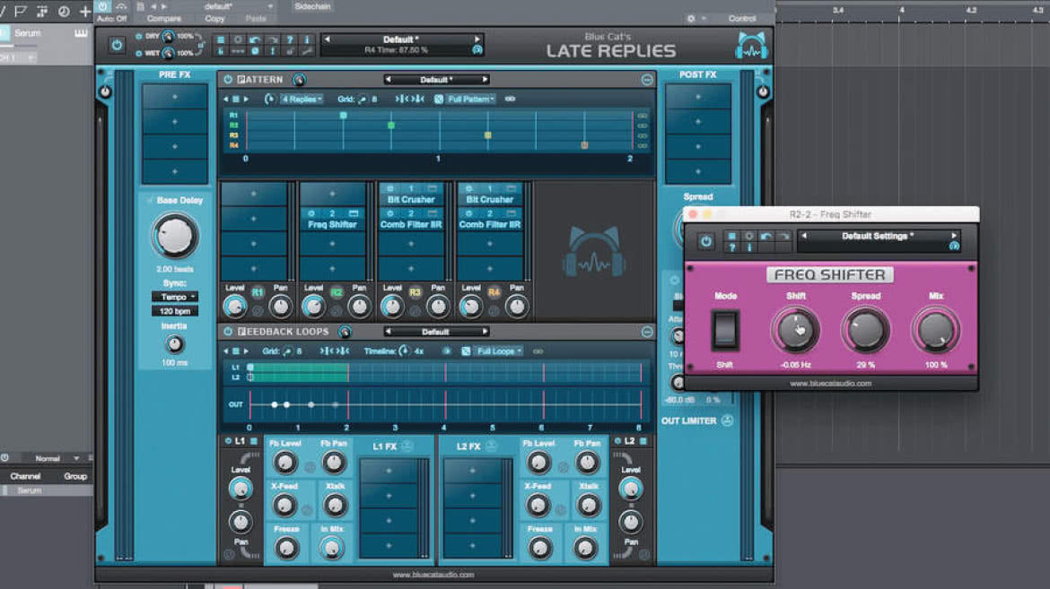This screenshot has height=589, width=1050.
Task: Open the question mark help icon in Late Replies toolbar
Action: pos(290,40)
